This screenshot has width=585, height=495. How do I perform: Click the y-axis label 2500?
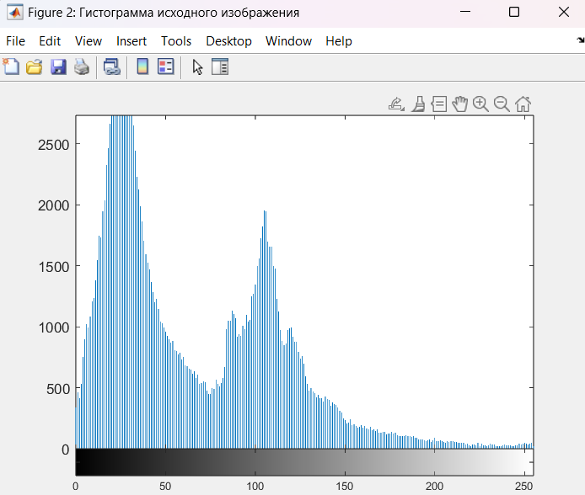[x=54, y=145]
